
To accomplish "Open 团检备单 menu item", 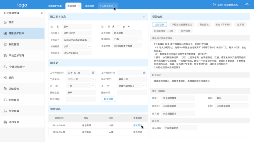I will [22, 122].
